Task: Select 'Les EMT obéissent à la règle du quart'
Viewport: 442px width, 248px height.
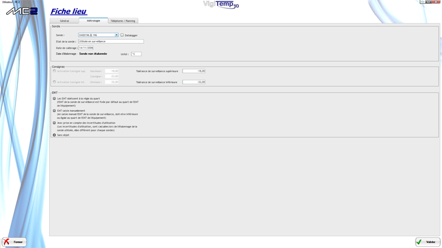Action: click(54, 99)
